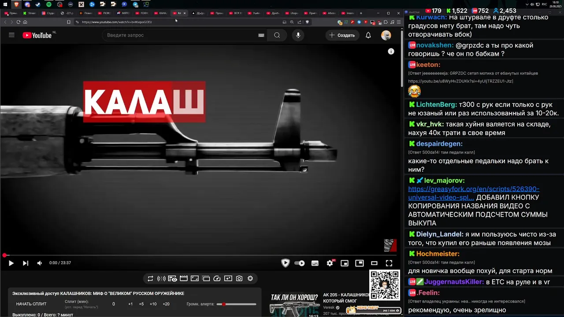
Task: Open the YouTube guide hamburger menu
Action: tap(11, 35)
